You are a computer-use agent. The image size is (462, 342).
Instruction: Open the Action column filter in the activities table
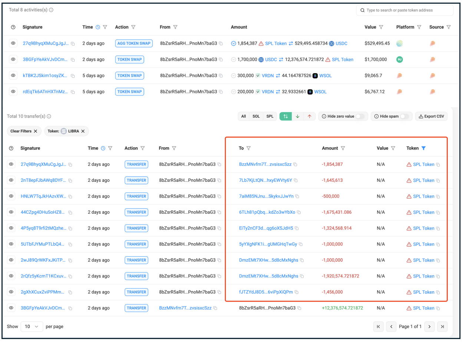click(133, 27)
